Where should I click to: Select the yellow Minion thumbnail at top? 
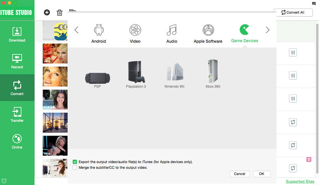pyautogui.click(x=55, y=31)
